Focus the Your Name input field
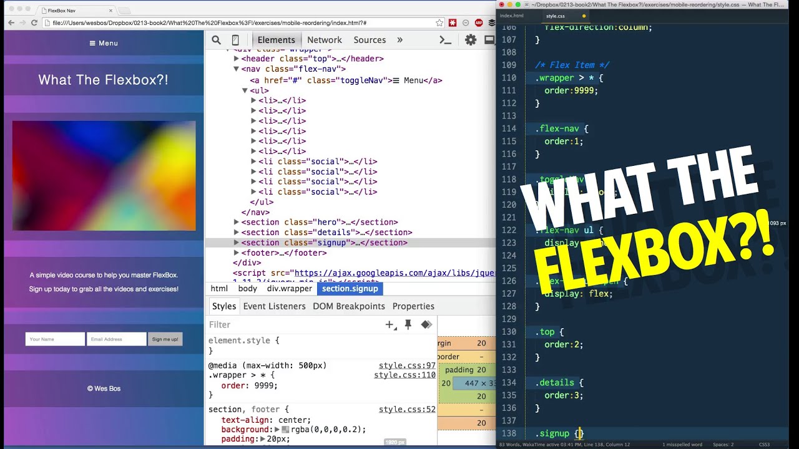Viewport: 799px width, 449px height. tap(55, 339)
